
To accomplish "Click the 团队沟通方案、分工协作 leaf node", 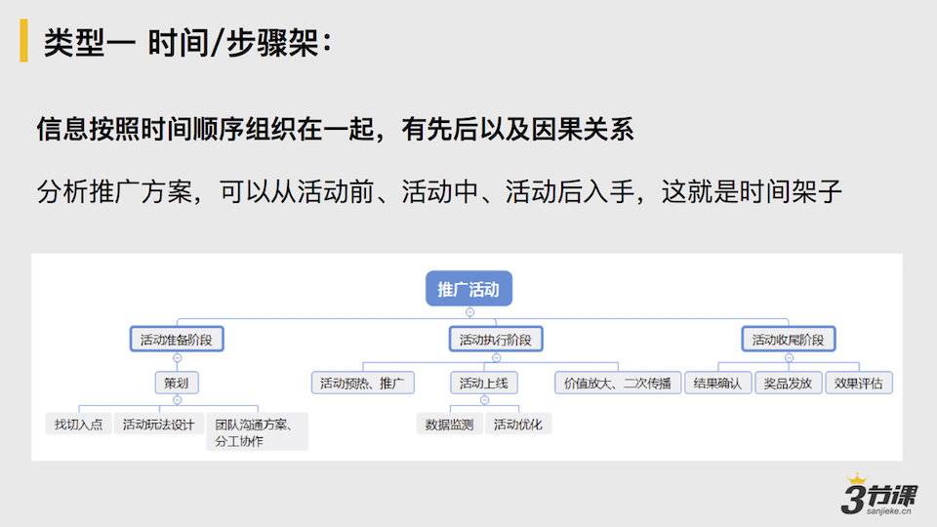I will click(x=258, y=432).
